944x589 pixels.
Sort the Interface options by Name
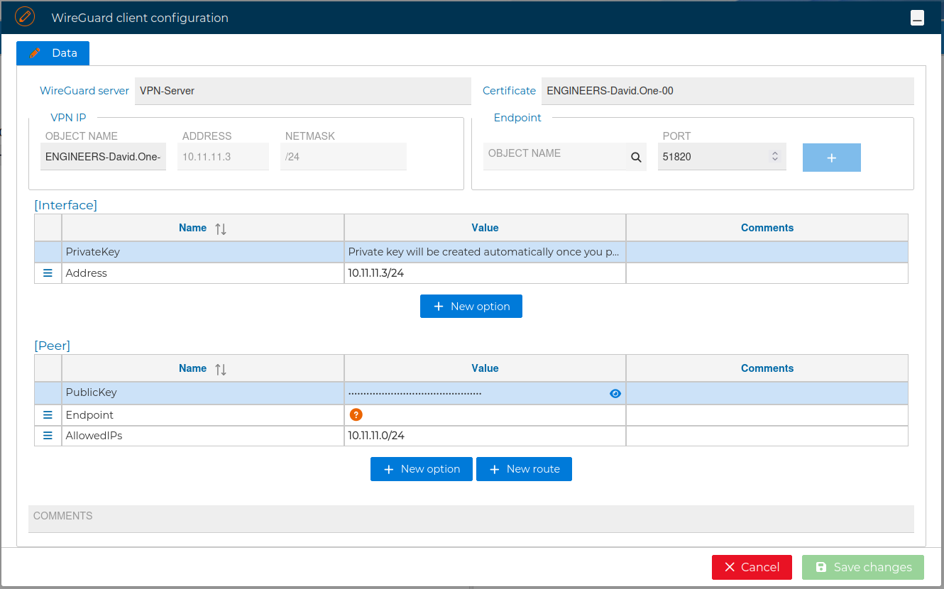[x=220, y=228]
